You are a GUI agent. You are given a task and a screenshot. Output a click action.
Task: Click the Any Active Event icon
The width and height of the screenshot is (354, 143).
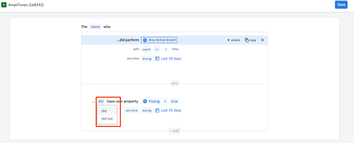tap(145, 40)
